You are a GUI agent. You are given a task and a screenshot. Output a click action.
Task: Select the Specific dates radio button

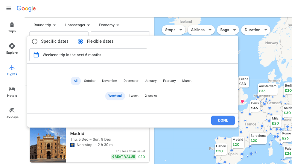pos(35,42)
